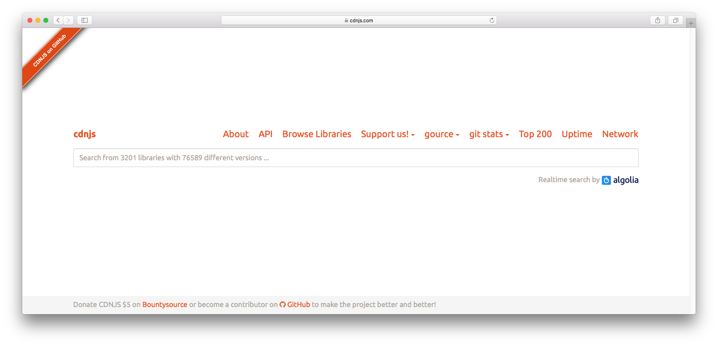Click the cdnjs.com address bar
718x346 pixels.
tap(359, 20)
